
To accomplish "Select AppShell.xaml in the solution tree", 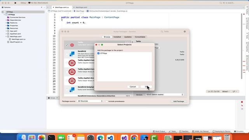I will [x=15, y=34].
